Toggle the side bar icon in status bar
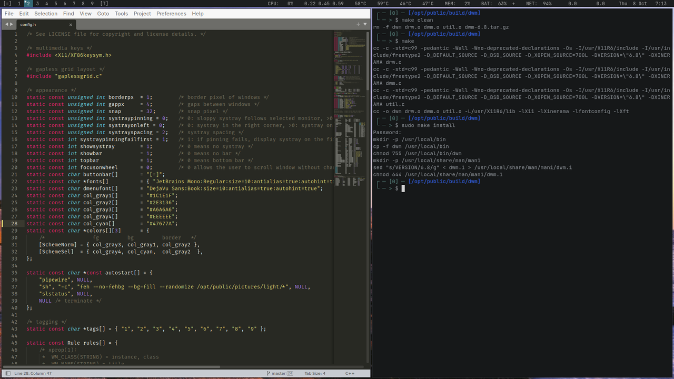This screenshot has width=674, height=379. coord(7,373)
